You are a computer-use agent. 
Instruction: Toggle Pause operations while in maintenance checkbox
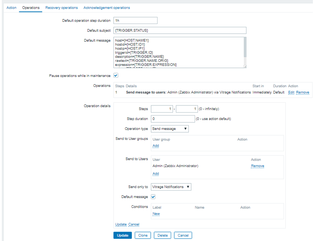point(116,75)
